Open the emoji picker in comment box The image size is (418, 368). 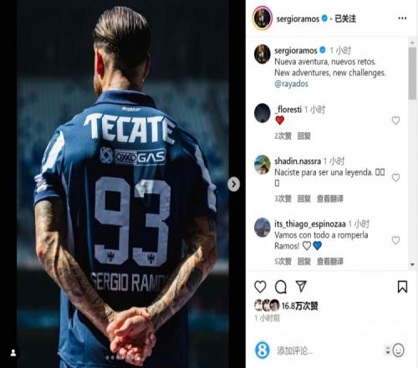pos(398,350)
